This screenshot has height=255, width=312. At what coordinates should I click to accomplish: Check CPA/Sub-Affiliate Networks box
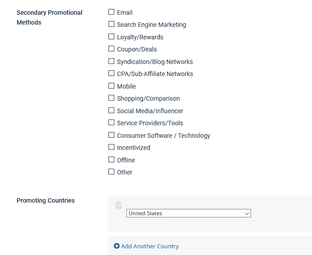(x=112, y=73)
